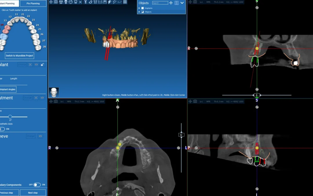The height and width of the screenshot is (196, 313).
Task: Click the pan icon in the bottom-right sagittal view
Action: click(x=190, y=101)
